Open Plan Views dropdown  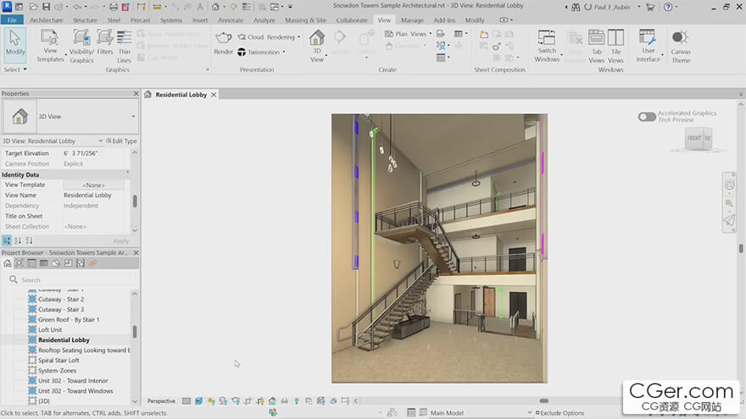[408, 34]
